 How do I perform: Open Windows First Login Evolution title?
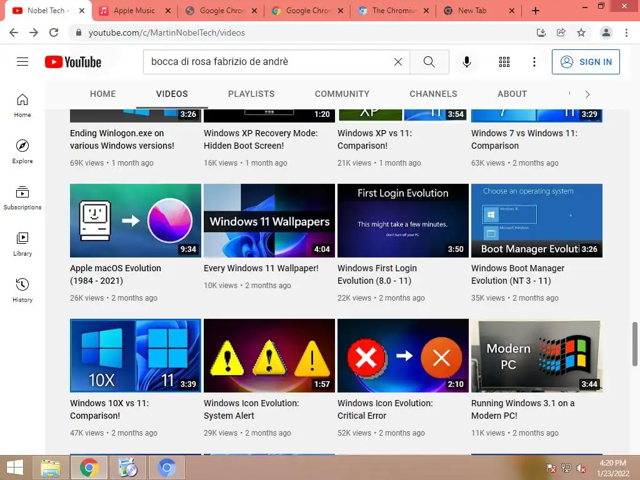coord(377,274)
